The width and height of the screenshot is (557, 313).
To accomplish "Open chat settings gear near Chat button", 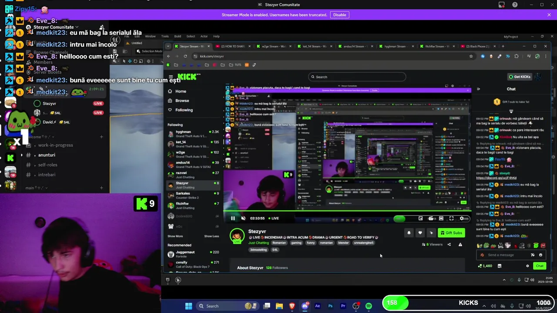I will point(527,266).
